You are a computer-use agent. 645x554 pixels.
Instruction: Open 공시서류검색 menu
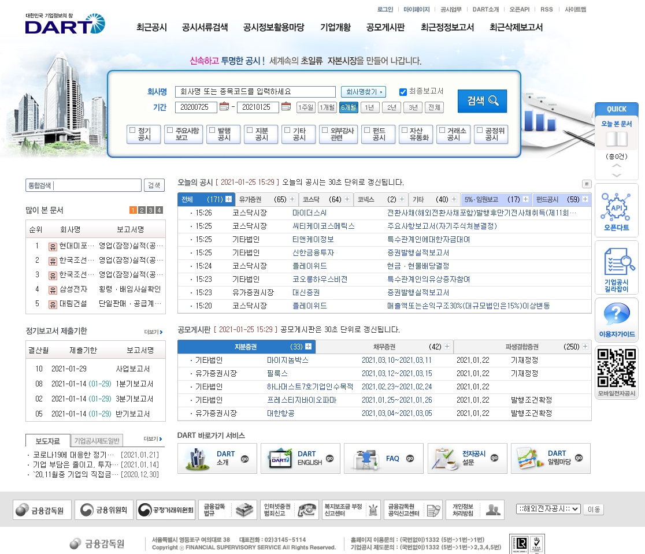tap(205, 27)
